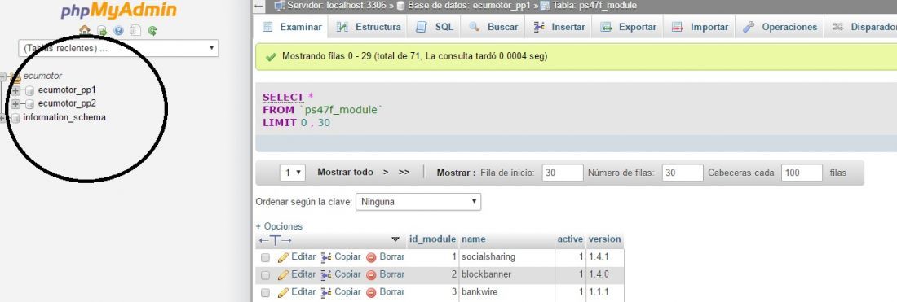Click the Fila de inicio input field
The image size is (897, 302).
click(562, 173)
